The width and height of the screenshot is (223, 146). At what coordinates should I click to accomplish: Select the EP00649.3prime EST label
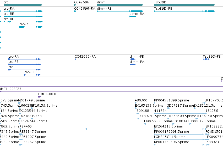point(203,121)
